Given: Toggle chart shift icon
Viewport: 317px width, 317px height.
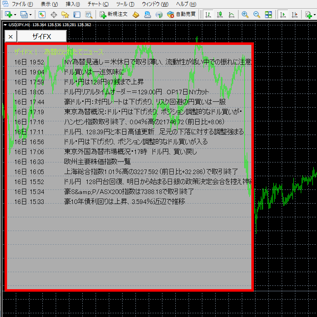Looking at the screenshot, I should point(295,15).
